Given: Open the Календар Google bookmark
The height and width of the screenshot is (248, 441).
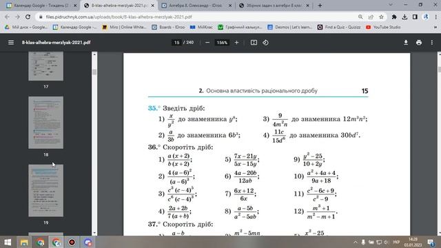Looking at the screenshot, I should click(x=75, y=27).
